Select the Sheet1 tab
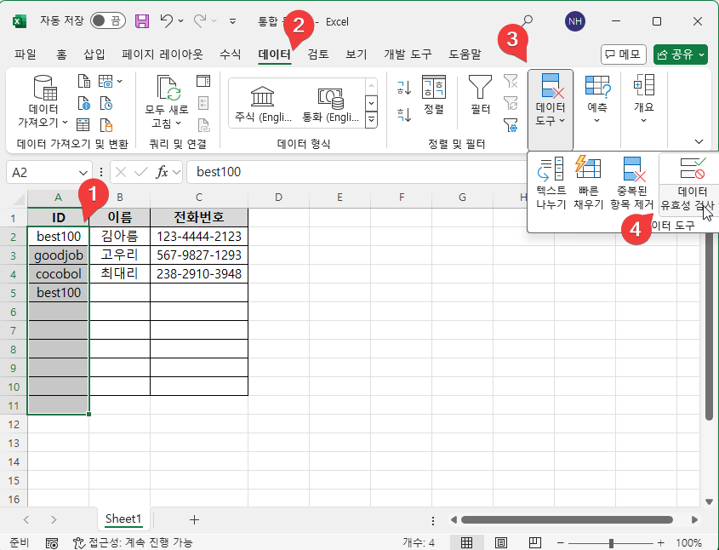This screenshot has height=550, width=719. [x=123, y=518]
